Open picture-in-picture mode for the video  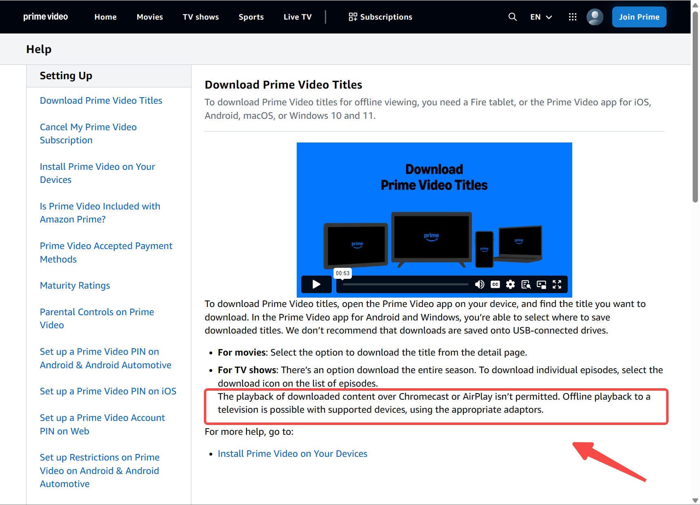(542, 285)
